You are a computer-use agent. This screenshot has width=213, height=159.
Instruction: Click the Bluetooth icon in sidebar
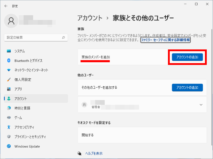pyautogui.click(x=9, y=60)
